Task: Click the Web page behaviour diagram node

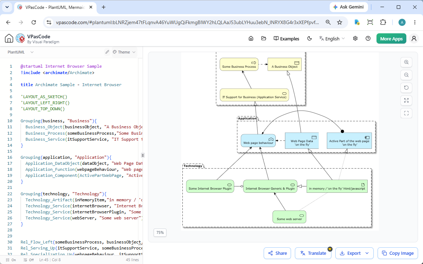Action: click(258, 140)
